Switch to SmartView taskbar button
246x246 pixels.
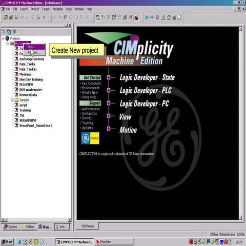click(114, 242)
